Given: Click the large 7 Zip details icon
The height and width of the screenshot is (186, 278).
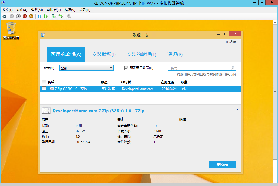Looking at the screenshot, I should (46, 110).
